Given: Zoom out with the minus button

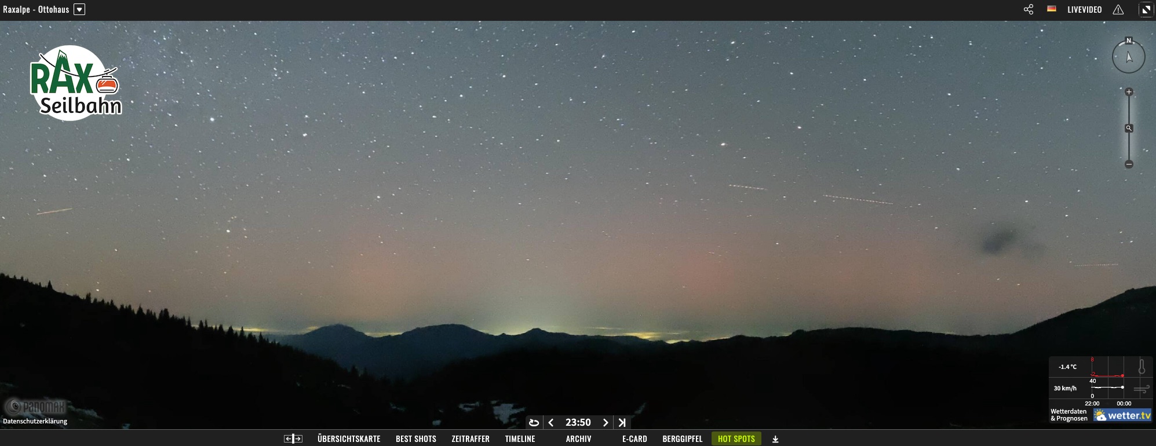Looking at the screenshot, I should (x=1129, y=164).
